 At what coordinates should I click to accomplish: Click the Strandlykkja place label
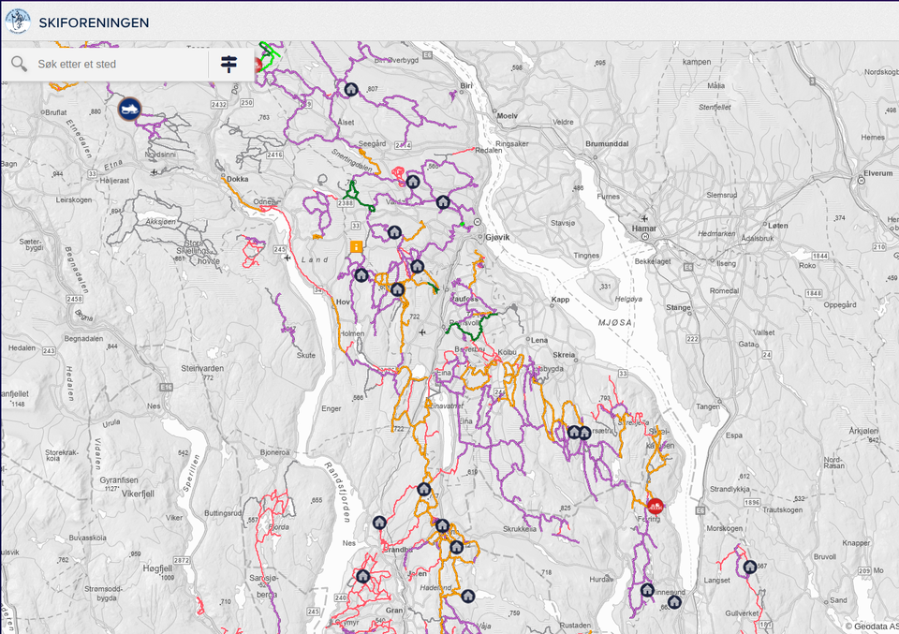[x=730, y=489]
